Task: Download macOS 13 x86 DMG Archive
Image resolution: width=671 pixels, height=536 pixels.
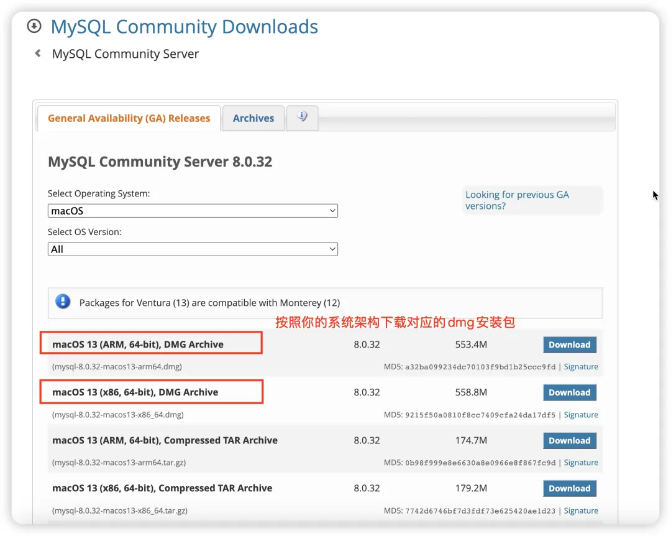Action: pyautogui.click(x=570, y=392)
